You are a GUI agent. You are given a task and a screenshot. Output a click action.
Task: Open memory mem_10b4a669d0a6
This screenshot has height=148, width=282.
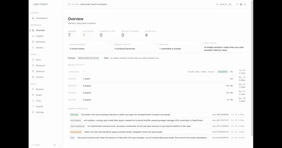click(221, 115)
